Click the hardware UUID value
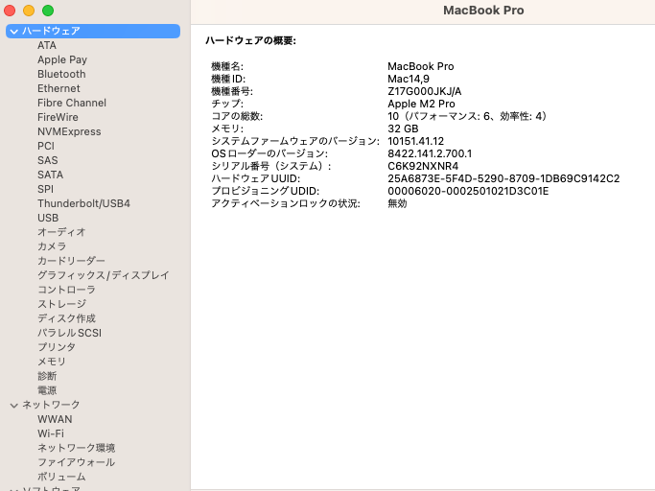655x491 pixels. (503, 178)
